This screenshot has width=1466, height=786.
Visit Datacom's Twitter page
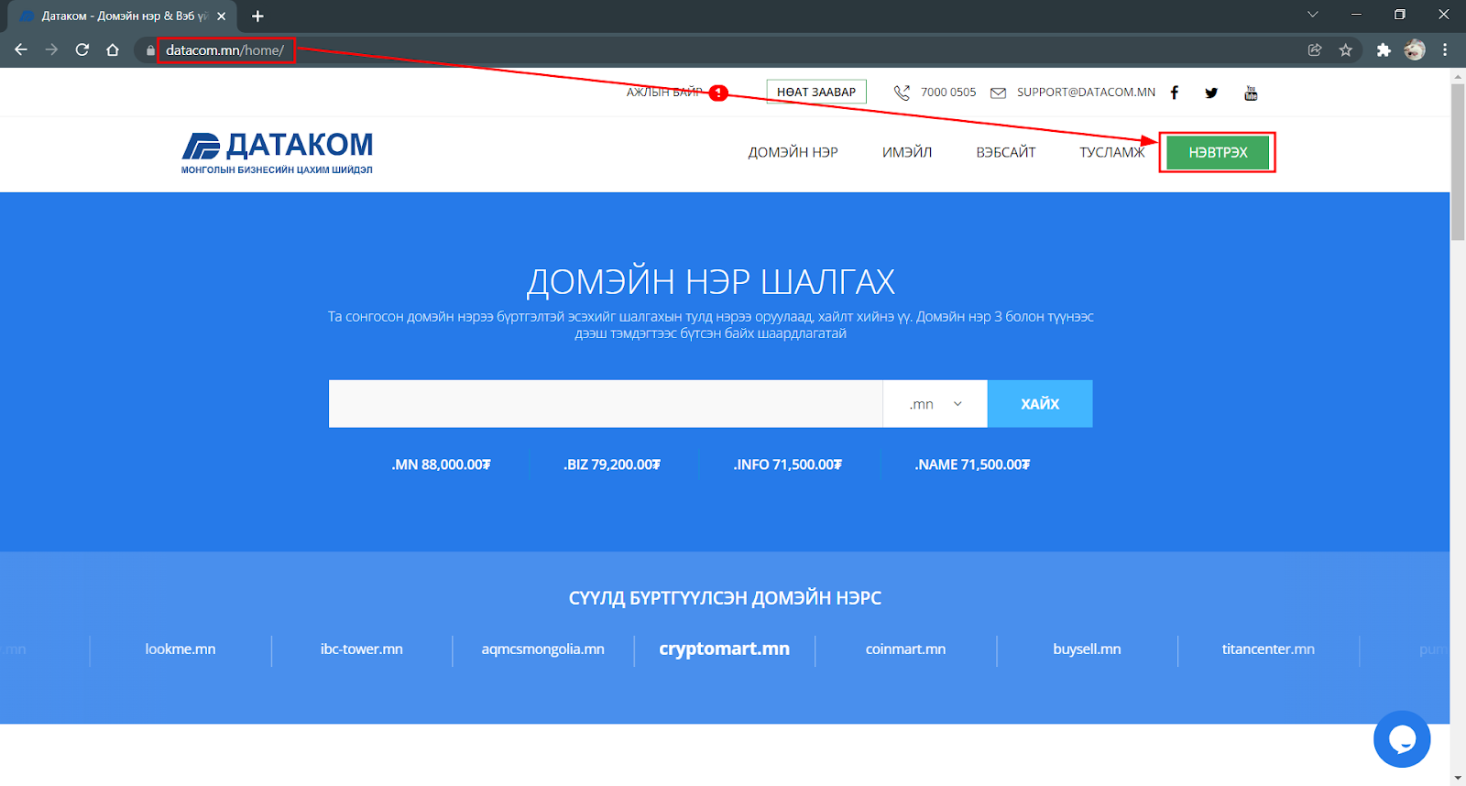coord(1211,93)
